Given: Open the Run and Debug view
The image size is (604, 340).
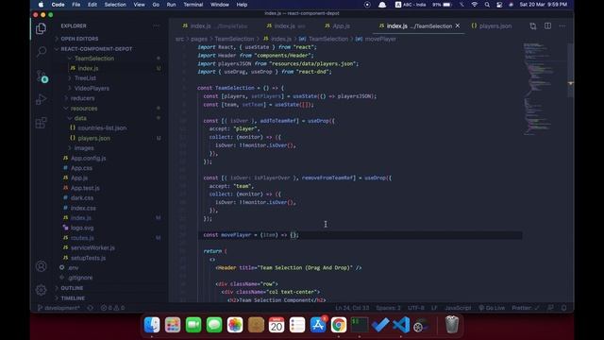Looking at the screenshot, I should [41, 99].
